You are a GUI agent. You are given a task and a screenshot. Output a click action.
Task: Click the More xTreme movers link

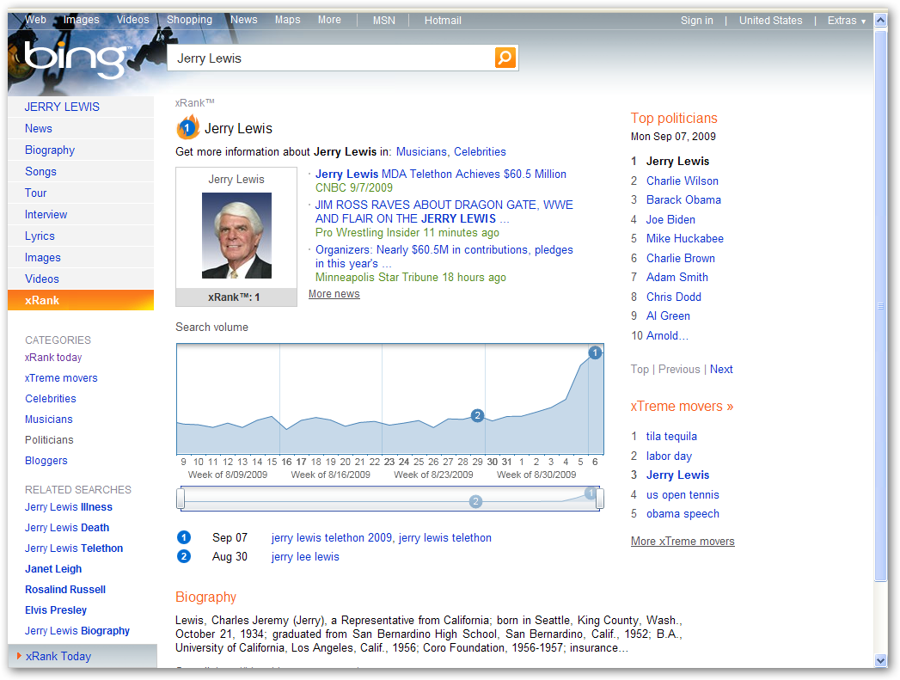coord(683,541)
